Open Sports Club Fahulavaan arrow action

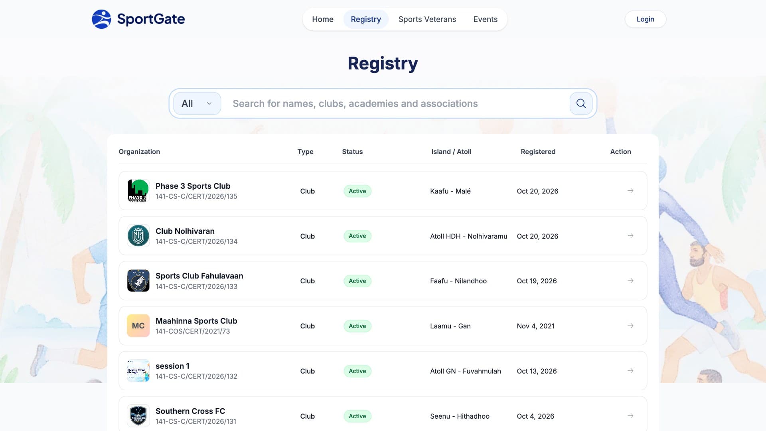click(630, 281)
